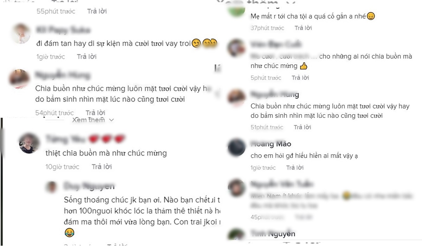Click the sad emoji after 'cố gắn a nhé'
The height and width of the screenshot is (246, 422).
click(371, 16)
